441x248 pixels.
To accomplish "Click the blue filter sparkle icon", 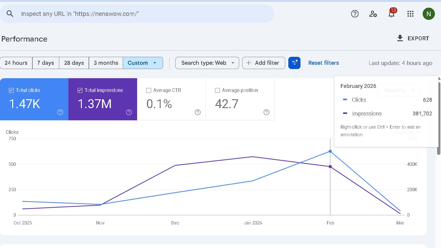I will pyautogui.click(x=294, y=63).
